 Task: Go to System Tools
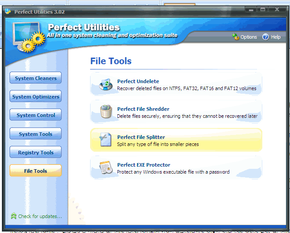click(x=36, y=134)
